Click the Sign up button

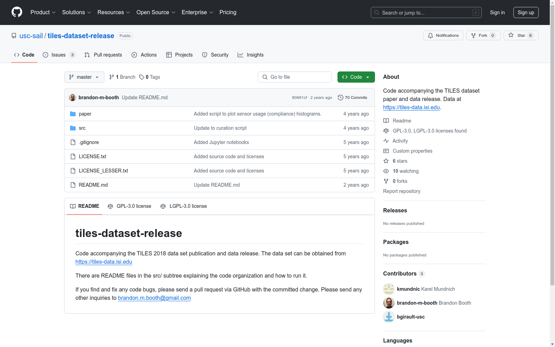point(526,12)
